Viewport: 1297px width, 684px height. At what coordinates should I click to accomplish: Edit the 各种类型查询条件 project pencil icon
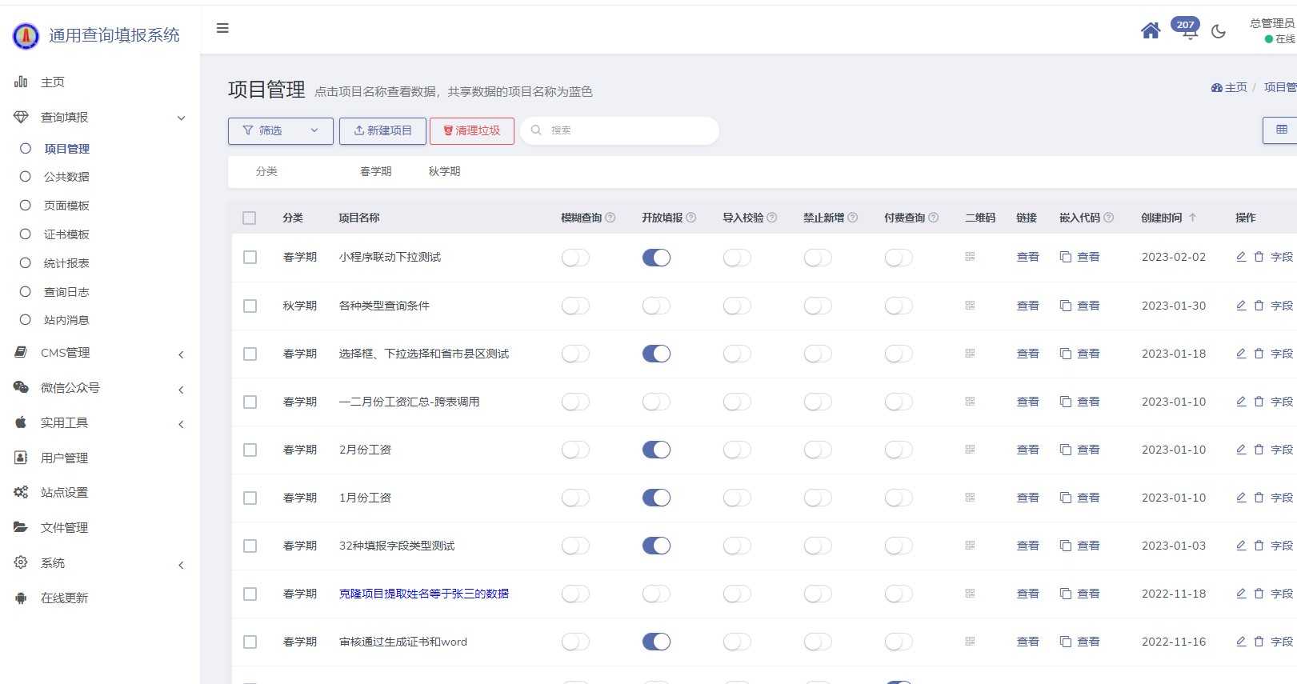[x=1241, y=306]
